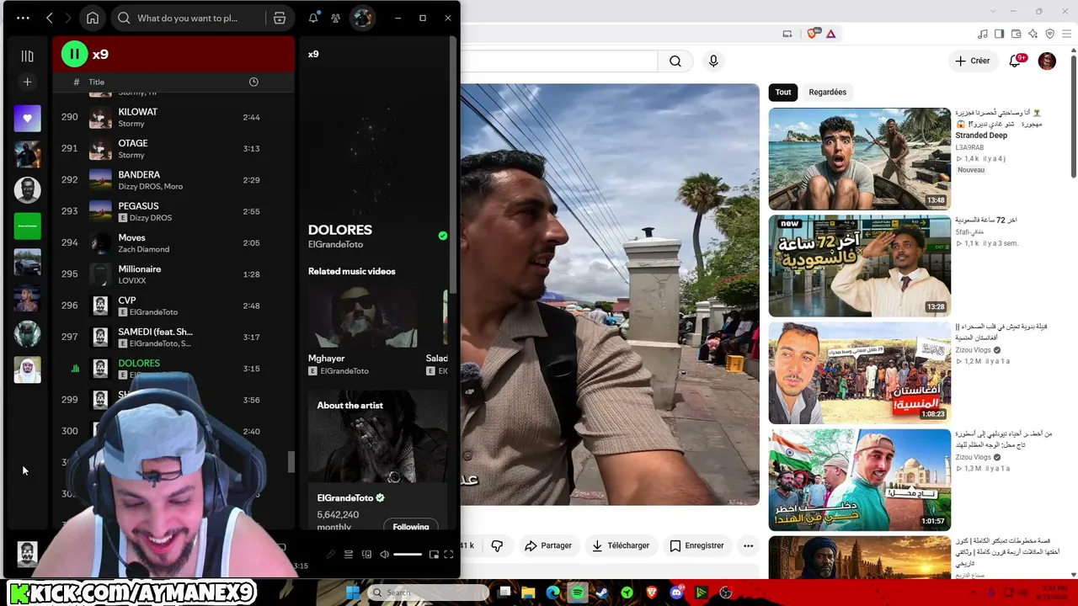Viewport: 1078px width, 606px height.
Task: Toggle the Spotify lyrics microphone
Action: 331,555
